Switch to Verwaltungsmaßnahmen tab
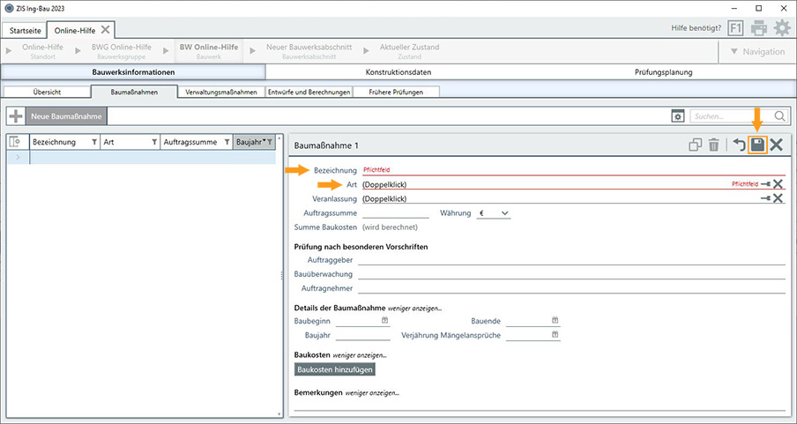Screen dimensions: 797x424 coord(221,92)
